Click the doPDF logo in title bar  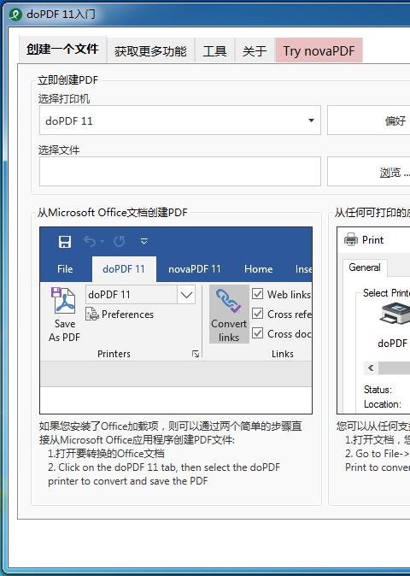coord(15,15)
